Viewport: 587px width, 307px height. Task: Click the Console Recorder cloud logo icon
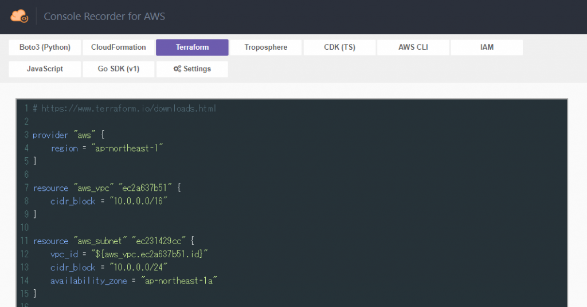[x=19, y=16]
